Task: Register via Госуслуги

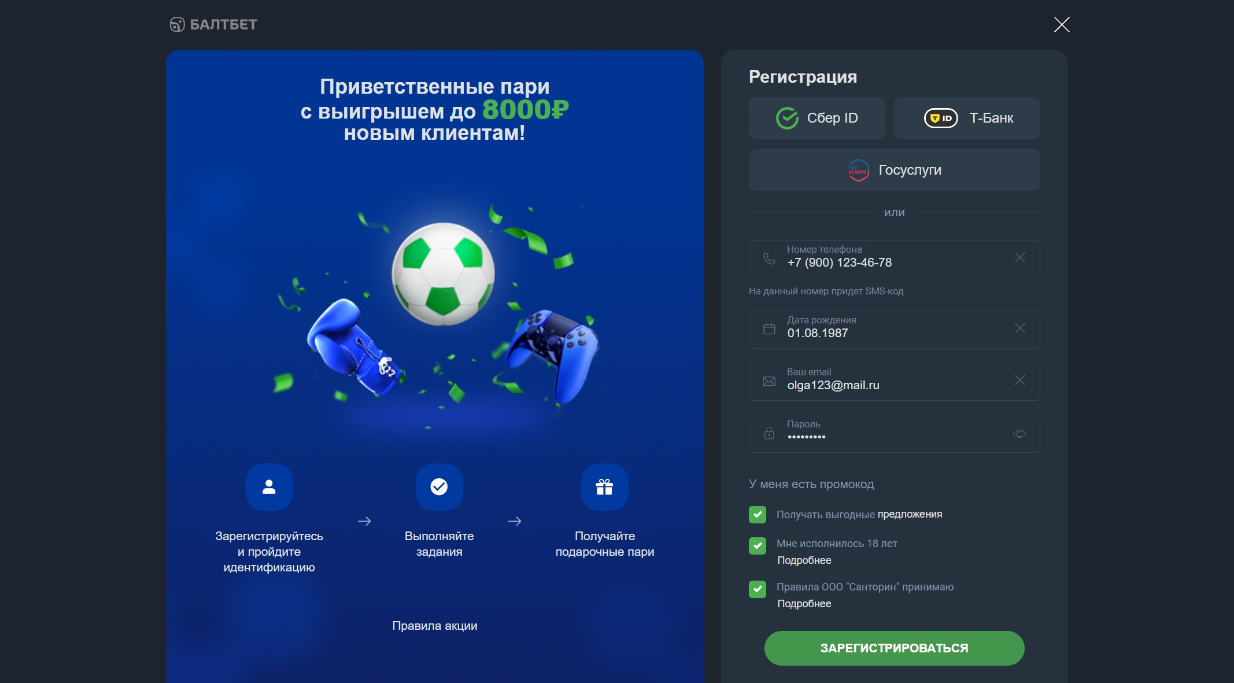Action: pos(894,170)
